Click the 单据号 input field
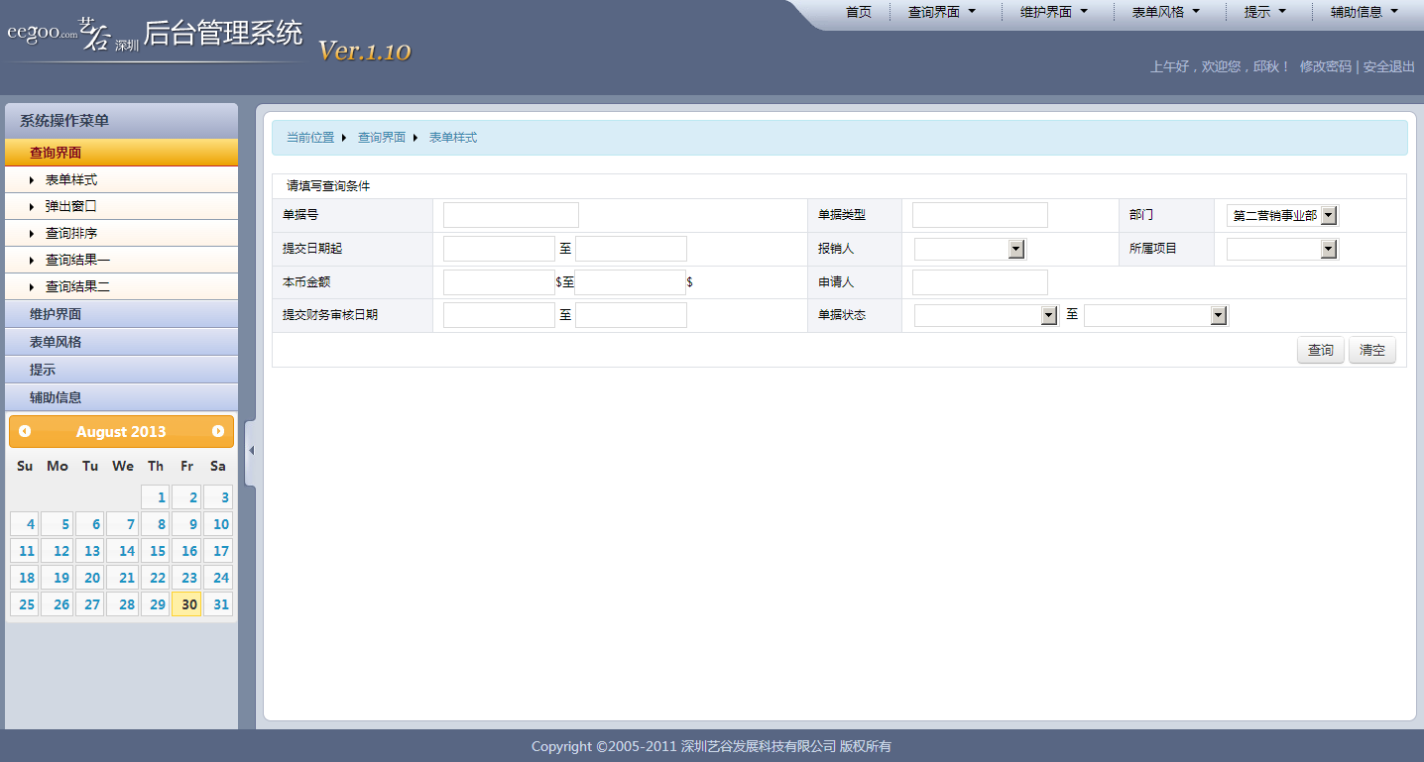Image resolution: width=1424 pixels, height=762 pixels. (511, 214)
